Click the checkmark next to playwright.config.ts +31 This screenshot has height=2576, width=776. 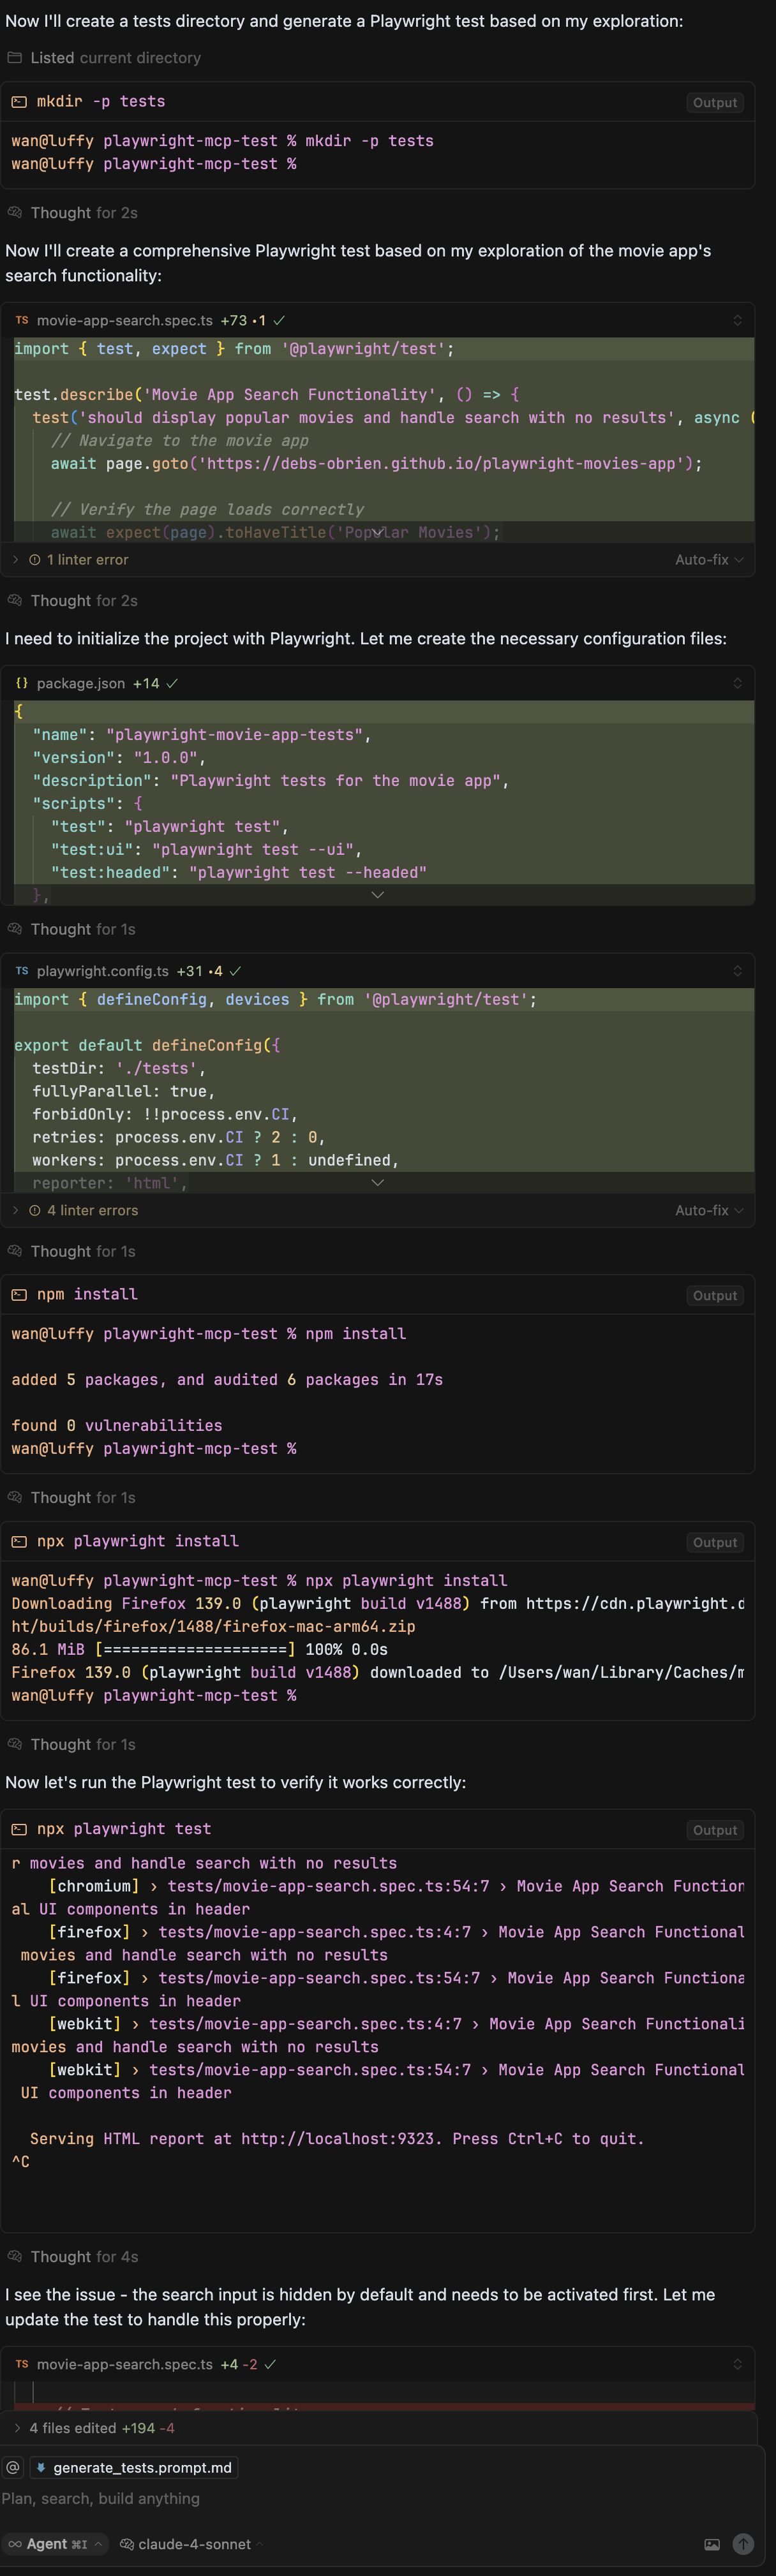(x=235, y=971)
